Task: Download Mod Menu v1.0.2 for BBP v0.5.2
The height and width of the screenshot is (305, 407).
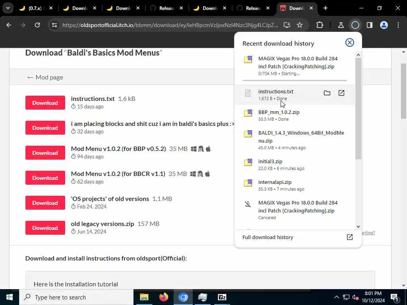Action: pos(45,153)
